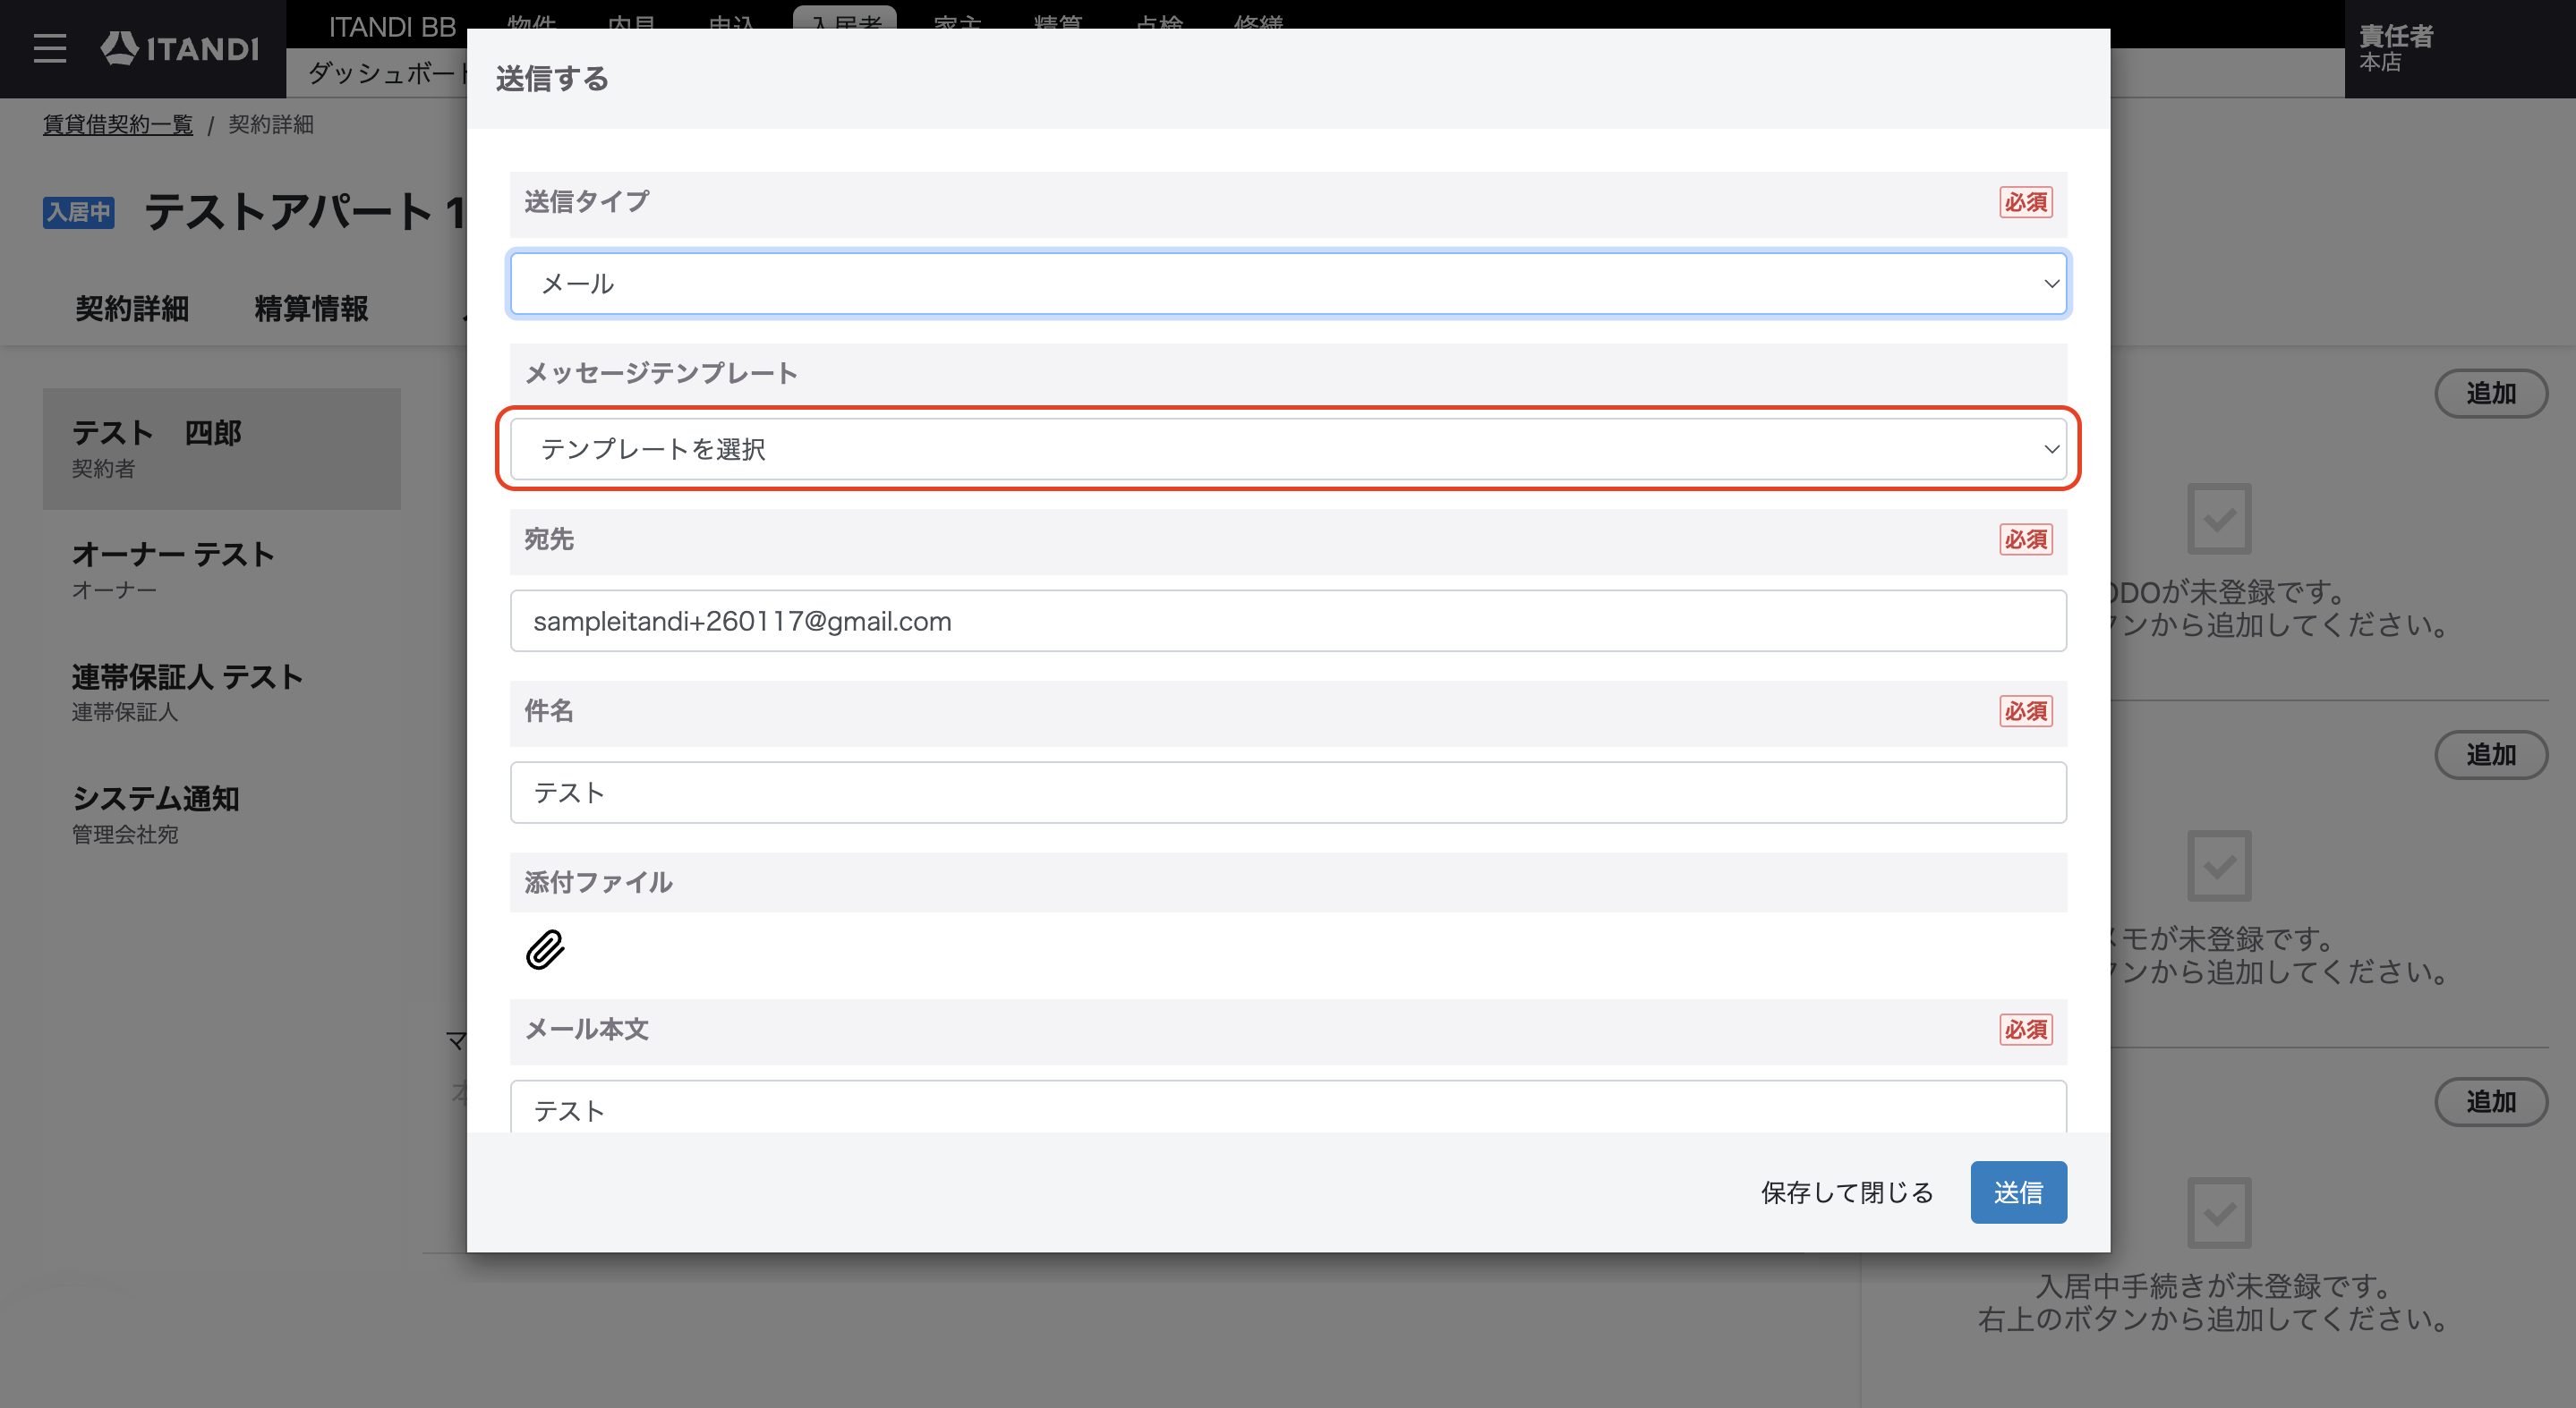The height and width of the screenshot is (1408, 2576).
Task: Switch to the 精算情報 tab
Action: (311, 309)
